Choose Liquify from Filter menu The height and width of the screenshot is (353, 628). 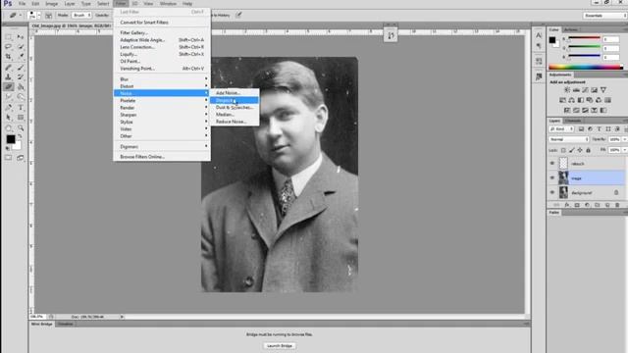(x=162, y=54)
